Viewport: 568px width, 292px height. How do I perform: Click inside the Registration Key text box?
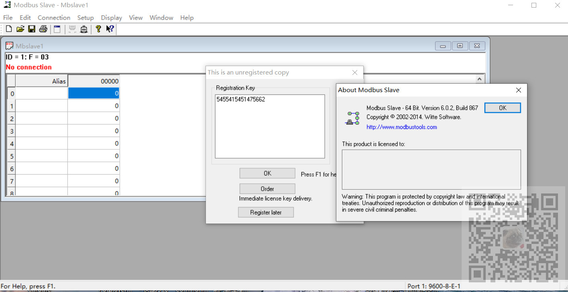pos(270,127)
